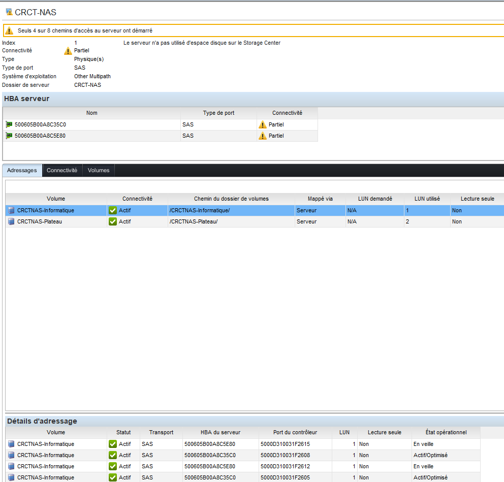Sort mappings by Chemin du dossier de volumes
The image size is (504, 482).
pos(232,199)
